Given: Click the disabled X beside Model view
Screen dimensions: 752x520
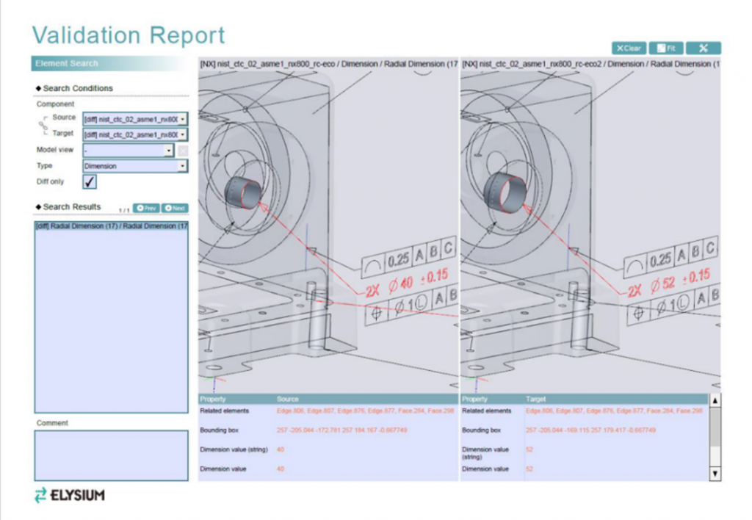Looking at the screenshot, I should [183, 151].
